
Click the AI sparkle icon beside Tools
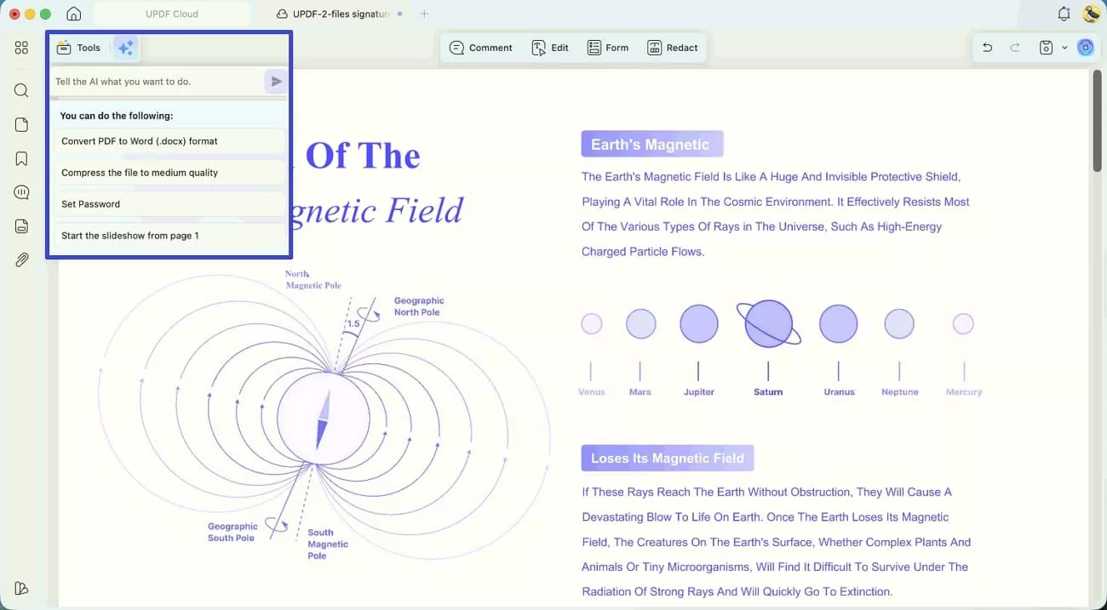(126, 48)
